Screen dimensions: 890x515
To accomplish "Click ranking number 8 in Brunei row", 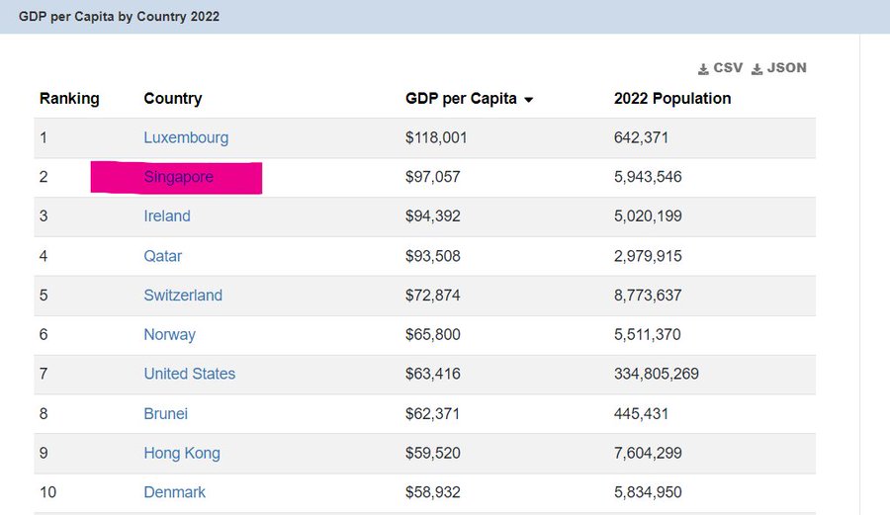I will 44,413.
